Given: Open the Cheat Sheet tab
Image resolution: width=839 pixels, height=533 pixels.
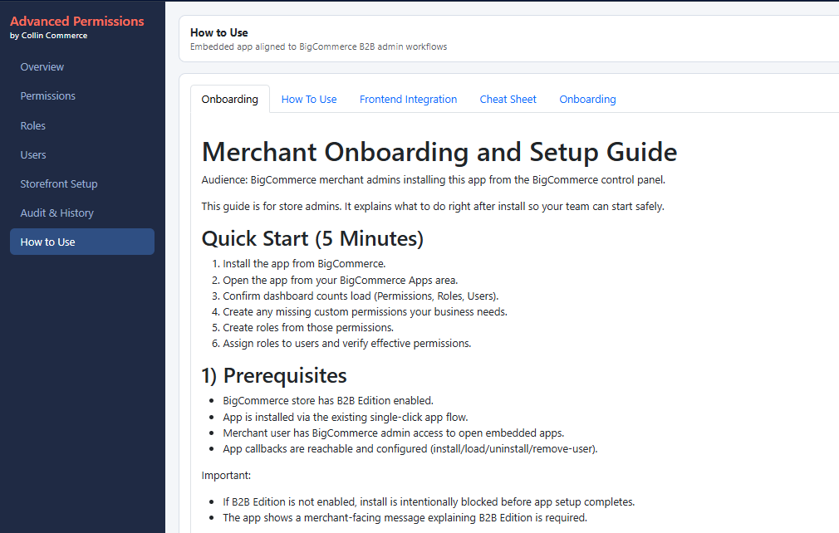Looking at the screenshot, I should coord(508,100).
